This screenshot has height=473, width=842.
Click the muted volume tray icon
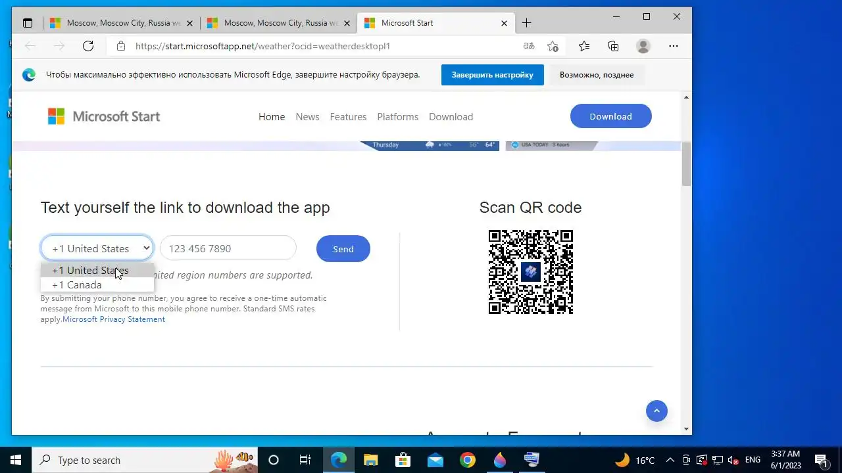click(732, 460)
